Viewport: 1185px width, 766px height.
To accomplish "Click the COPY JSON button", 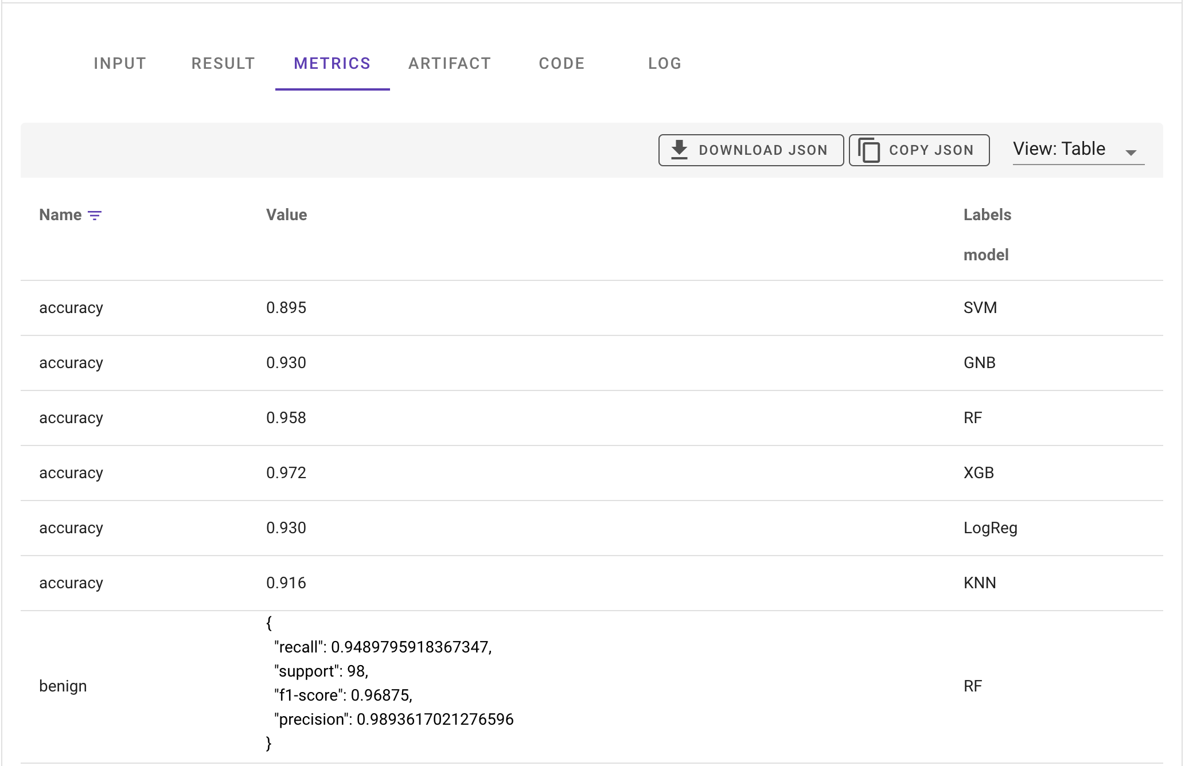I will coord(918,150).
